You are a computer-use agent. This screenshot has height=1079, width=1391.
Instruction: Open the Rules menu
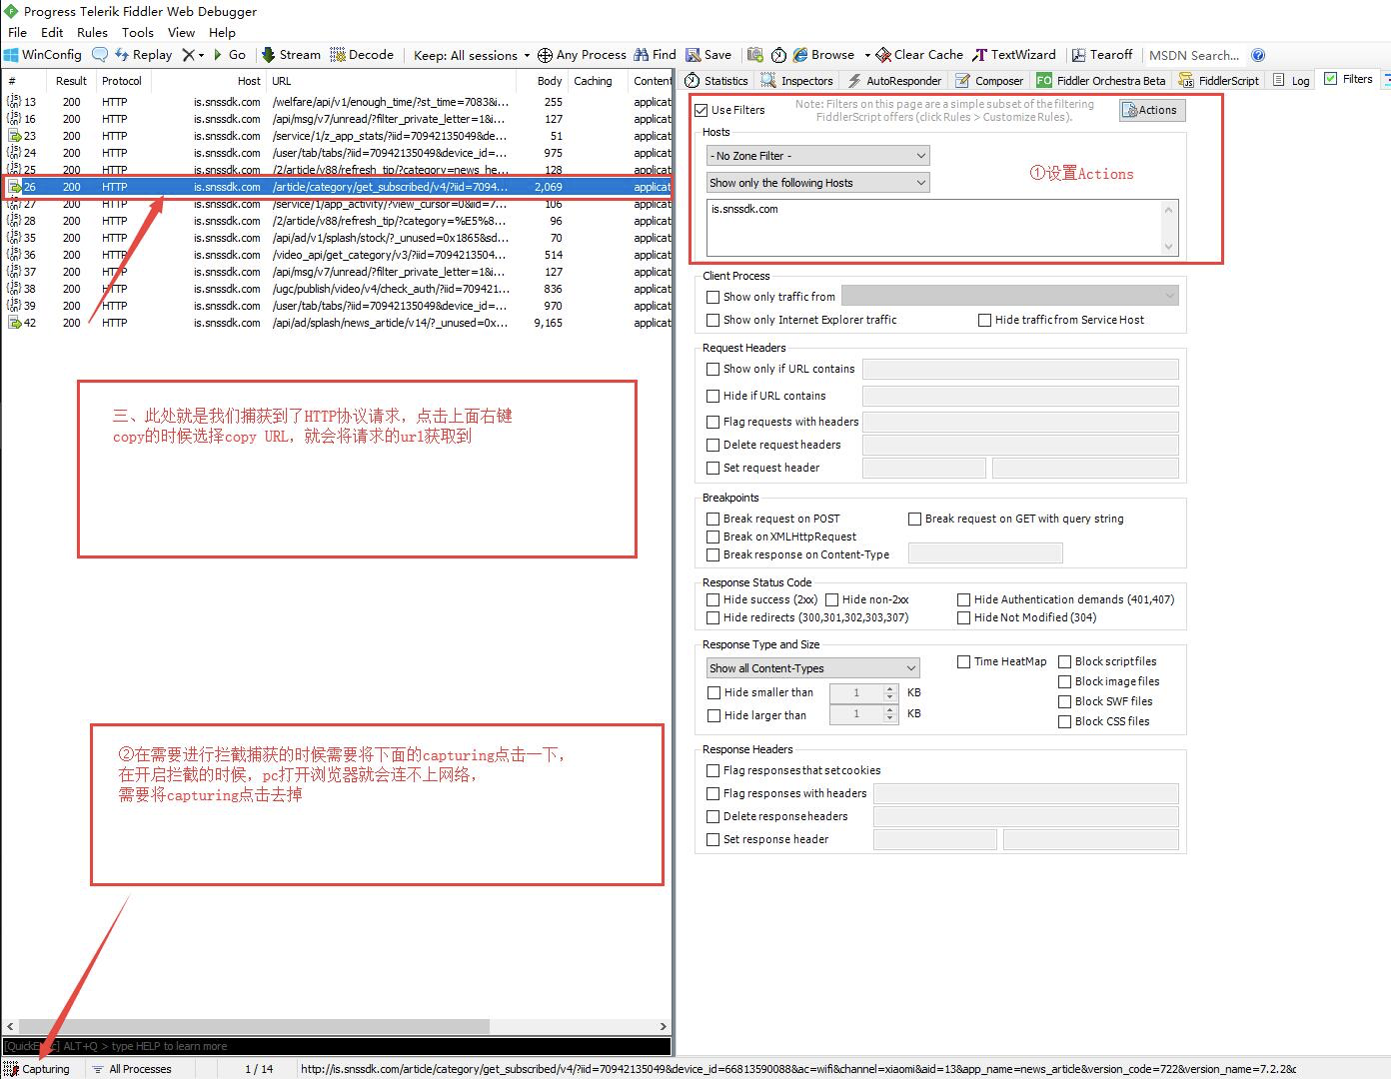click(92, 32)
